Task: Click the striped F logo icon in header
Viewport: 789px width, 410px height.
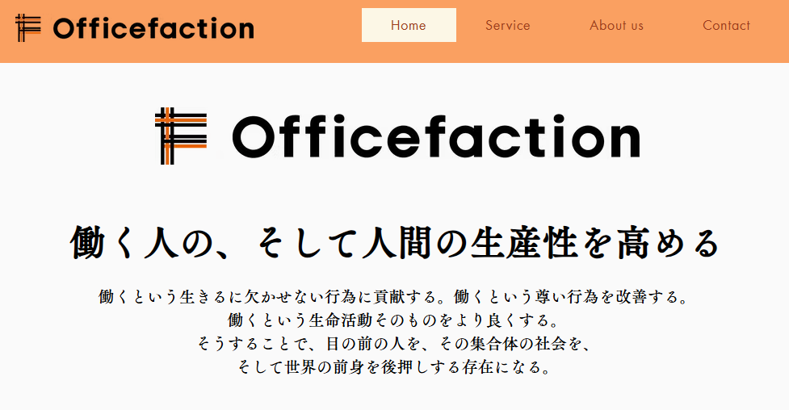Action: tap(27, 28)
